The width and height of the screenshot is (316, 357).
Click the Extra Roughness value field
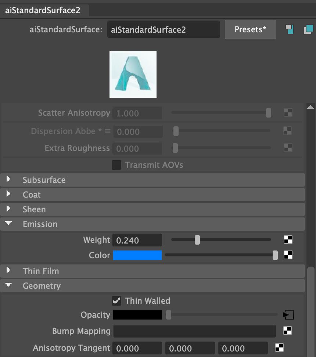coord(137,148)
